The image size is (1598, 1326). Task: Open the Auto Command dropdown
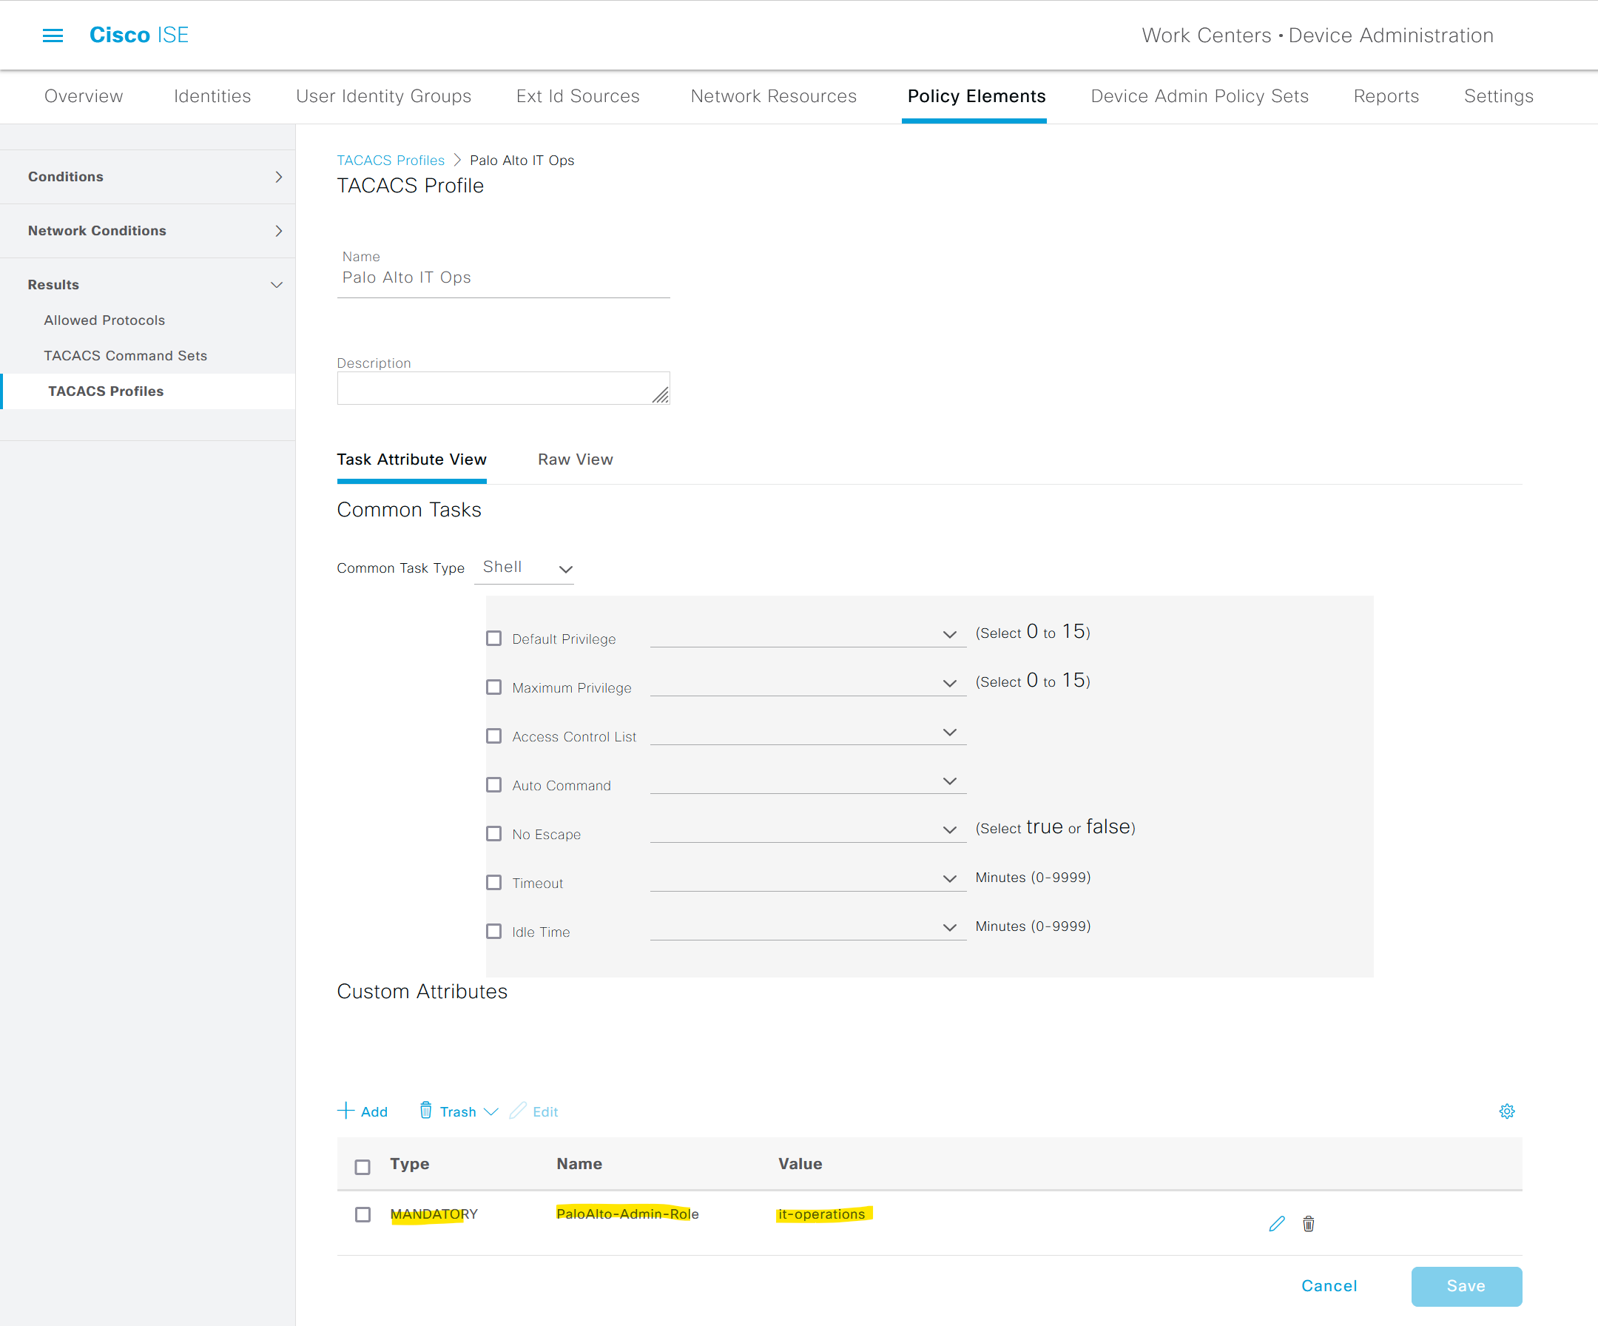point(808,780)
